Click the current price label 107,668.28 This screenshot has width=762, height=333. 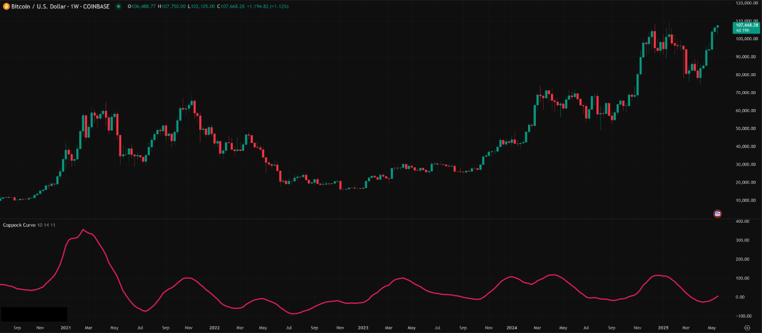pyautogui.click(x=746, y=25)
